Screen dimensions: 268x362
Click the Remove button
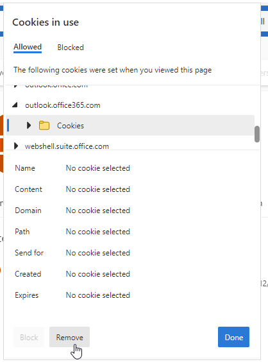[69, 337]
